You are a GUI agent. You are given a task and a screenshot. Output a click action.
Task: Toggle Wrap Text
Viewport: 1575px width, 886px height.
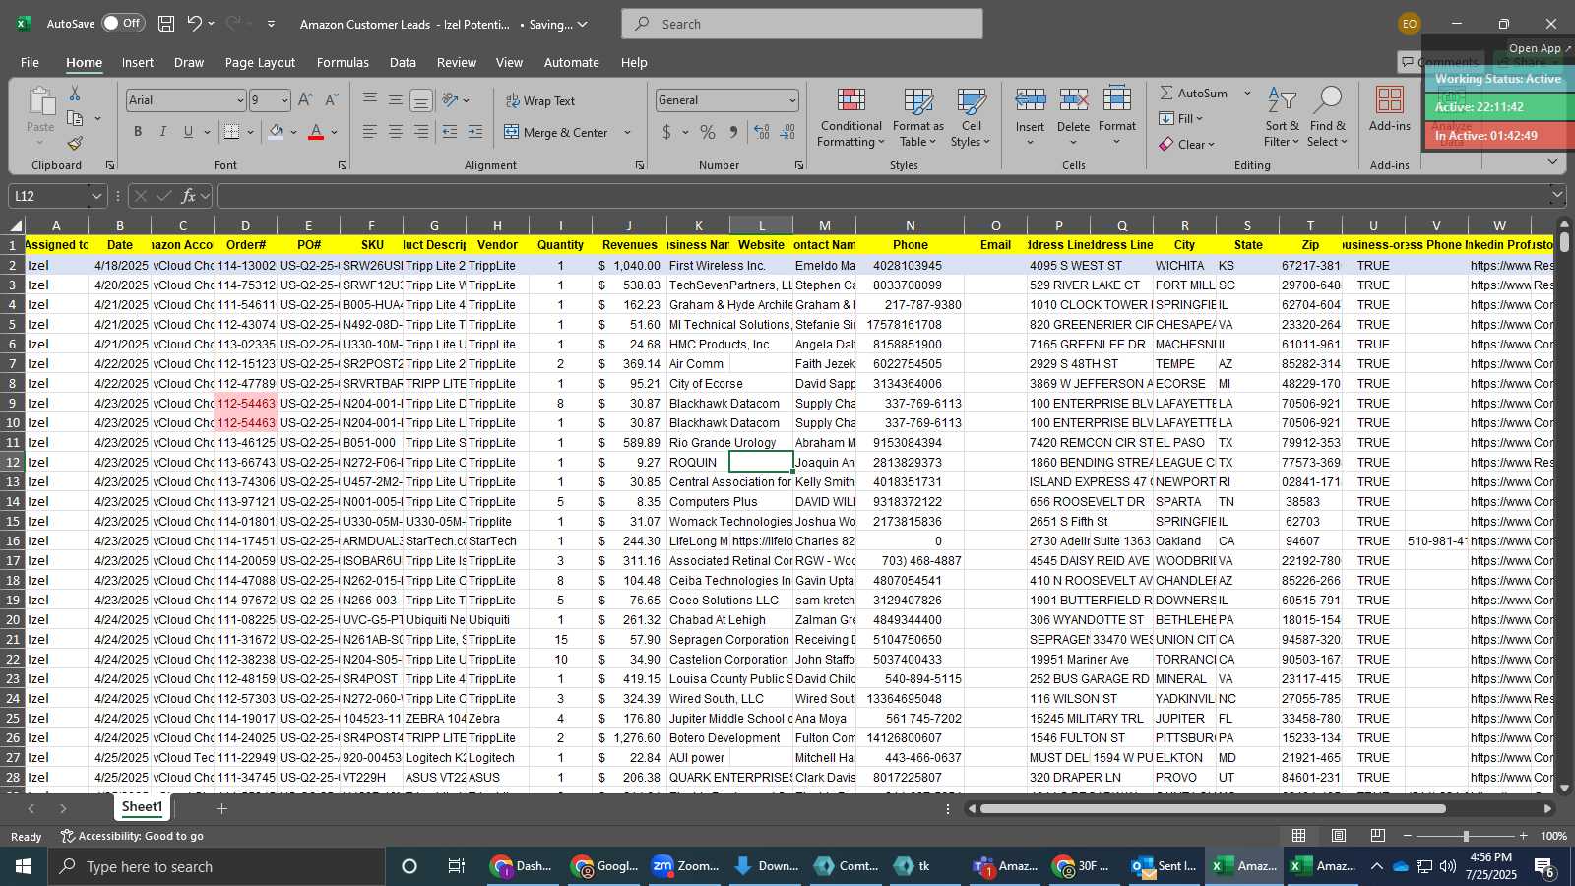pos(539,100)
